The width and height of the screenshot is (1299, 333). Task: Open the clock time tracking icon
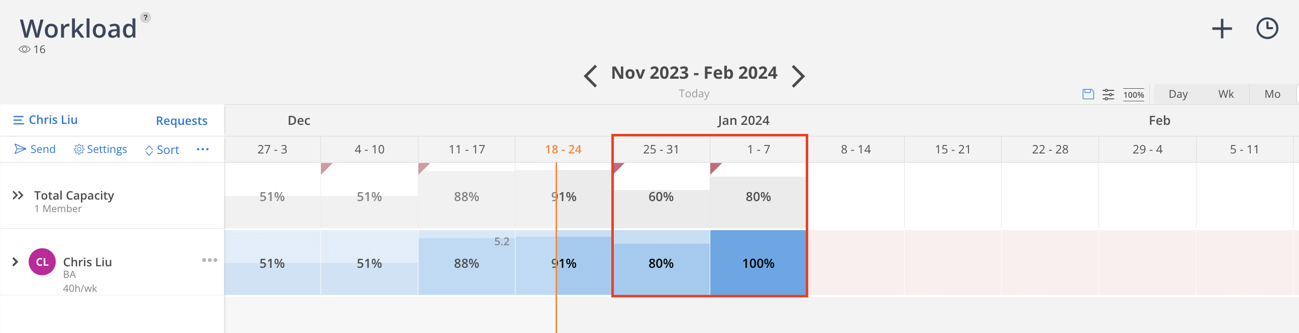[1267, 29]
